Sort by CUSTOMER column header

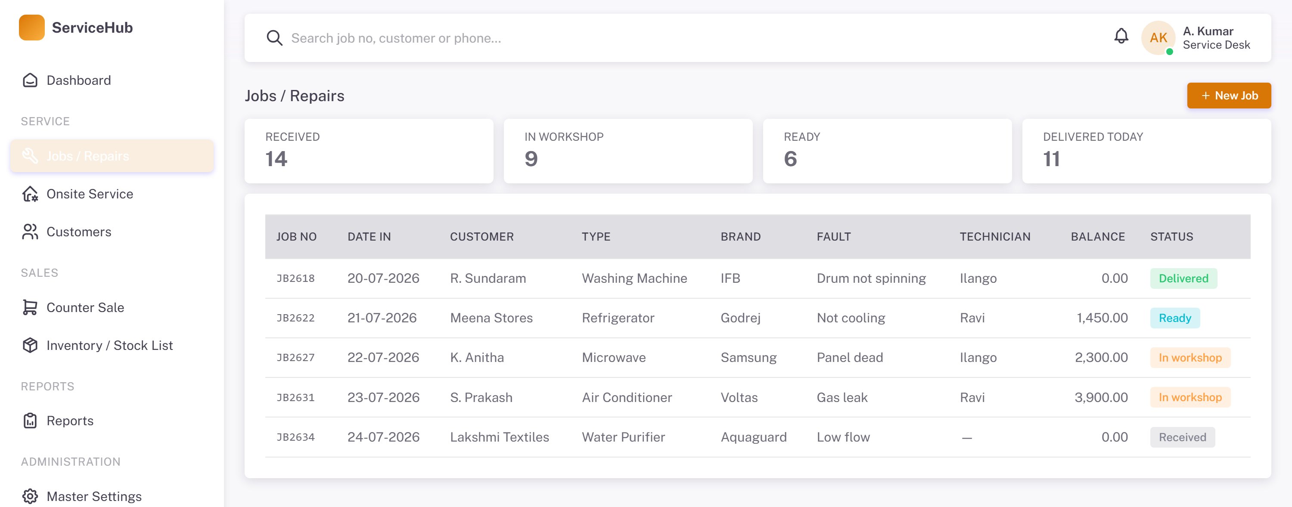tap(481, 237)
